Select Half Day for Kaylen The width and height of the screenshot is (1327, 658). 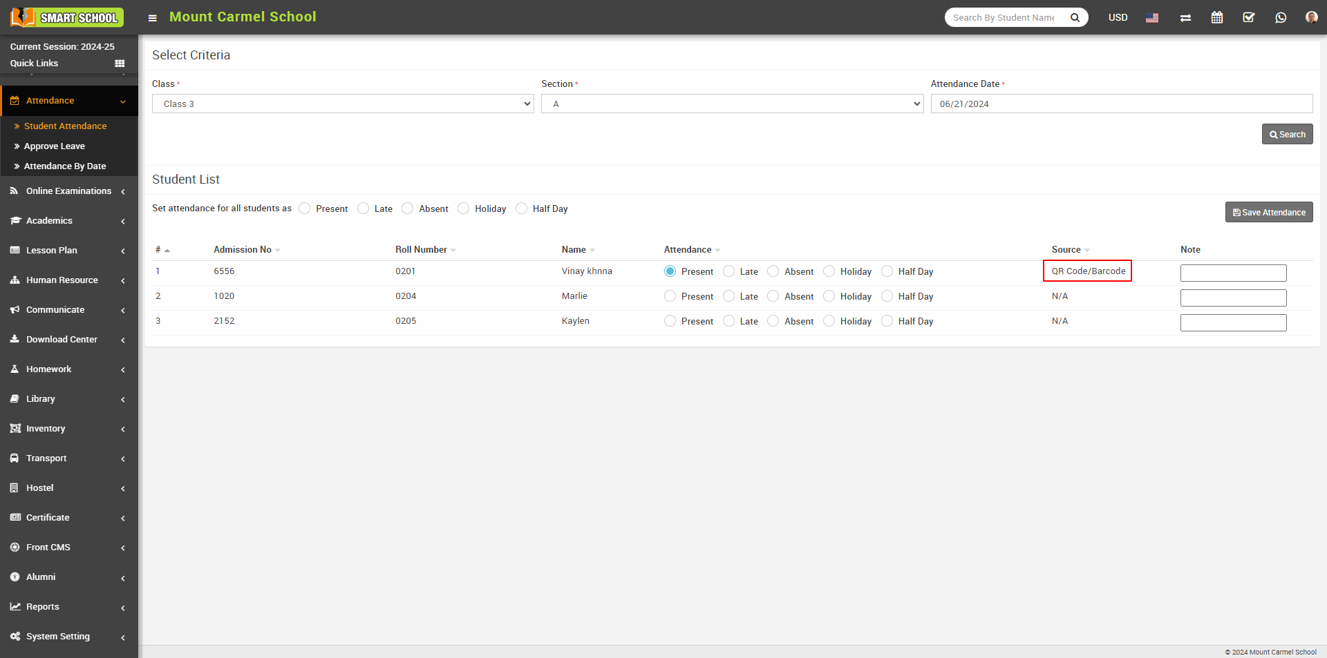point(887,321)
